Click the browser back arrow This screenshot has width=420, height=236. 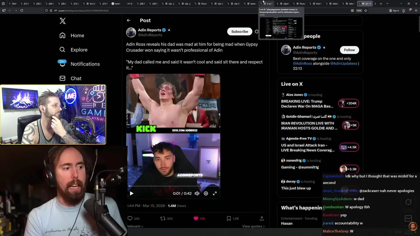click(10, 10)
